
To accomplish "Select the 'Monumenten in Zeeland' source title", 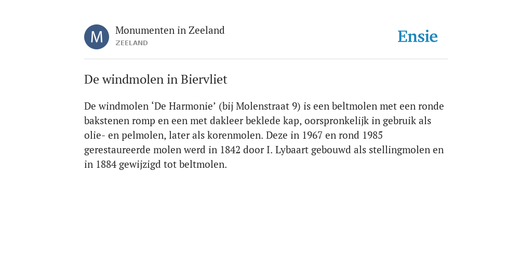I will 170,31.
